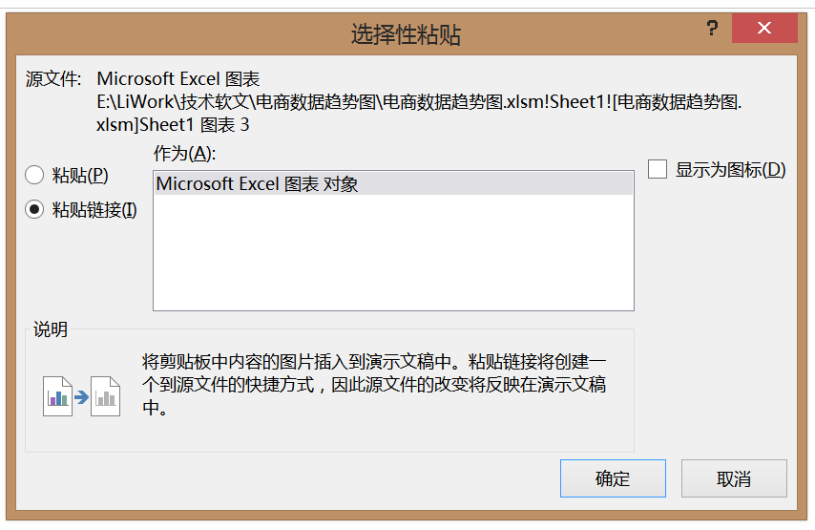
Task: Click the 说明 group box heading
Action: (x=51, y=329)
